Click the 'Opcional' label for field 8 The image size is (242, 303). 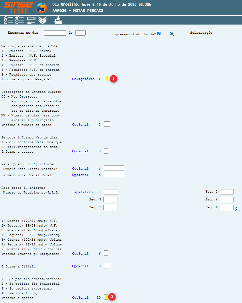[x=80, y=266]
